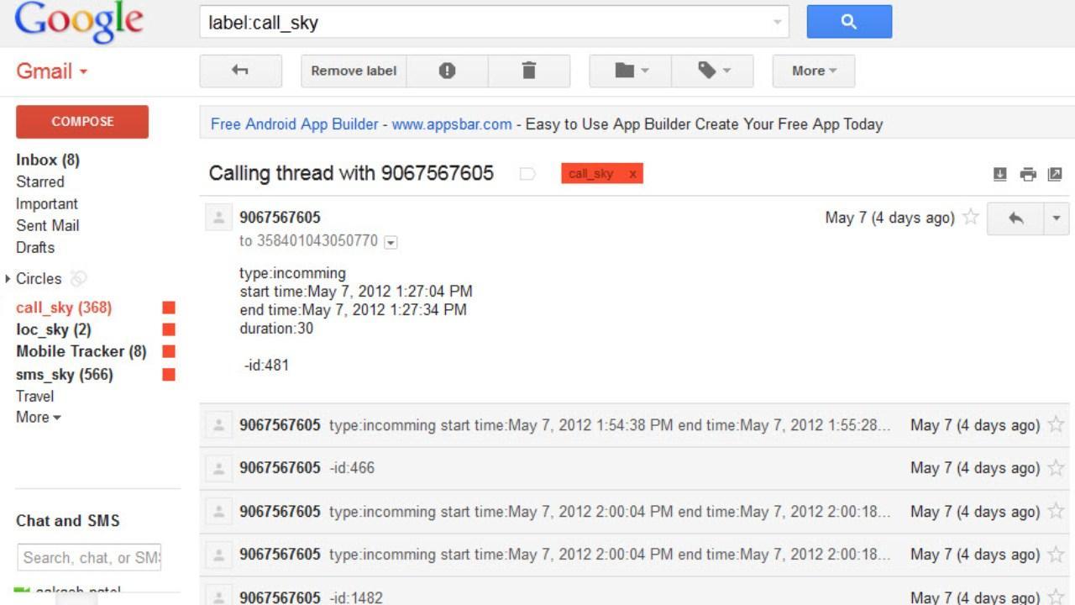Viewport: 1075px width, 605px height.
Task: Open the Gmail product switcher dropdown
Action: pyautogui.click(x=52, y=71)
